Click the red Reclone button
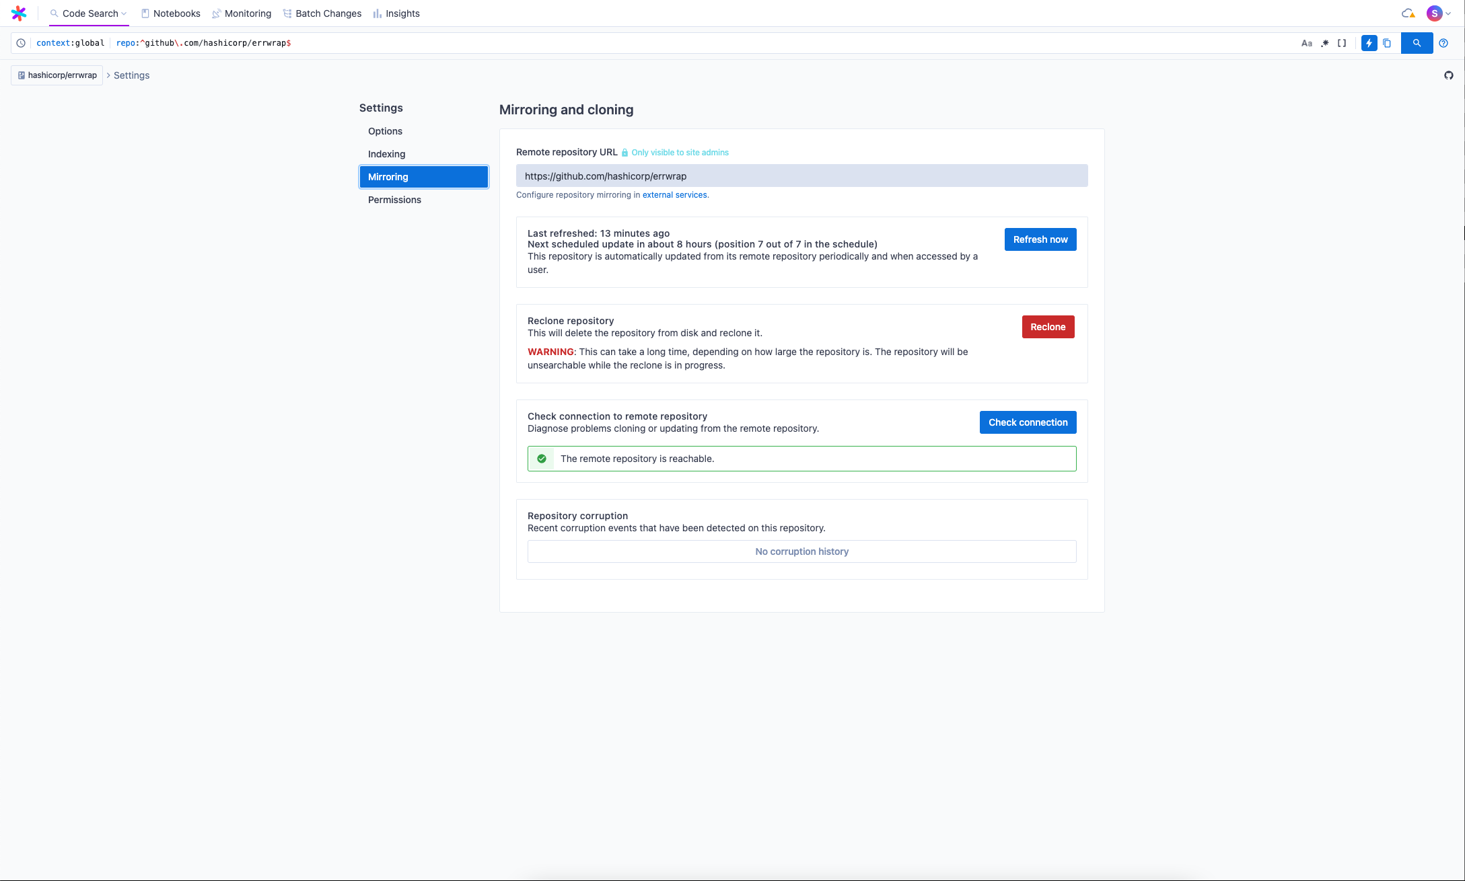The height and width of the screenshot is (881, 1465). pos(1048,327)
